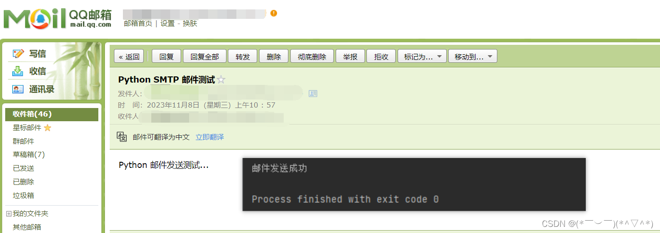Click the 转发 button
The width and height of the screenshot is (660, 233).
[243, 57]
